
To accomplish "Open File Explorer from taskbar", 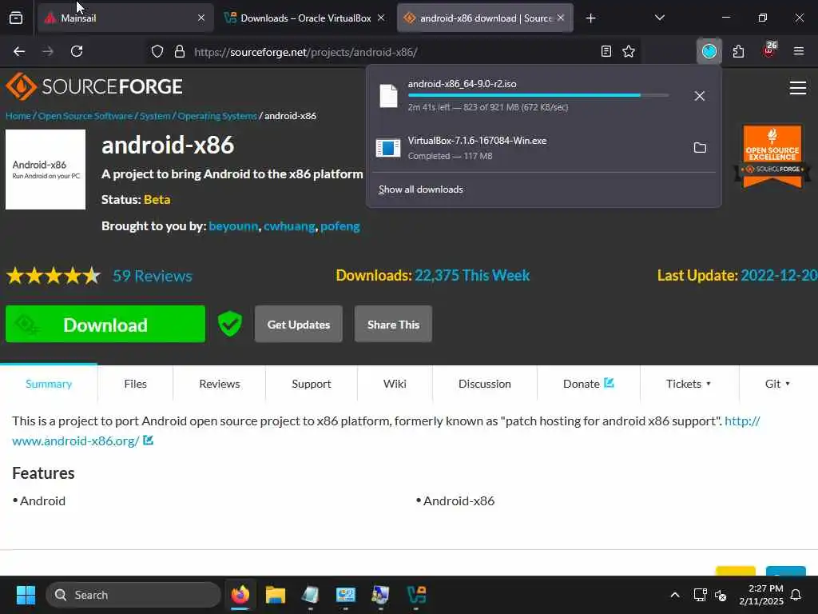I will 276,595.
